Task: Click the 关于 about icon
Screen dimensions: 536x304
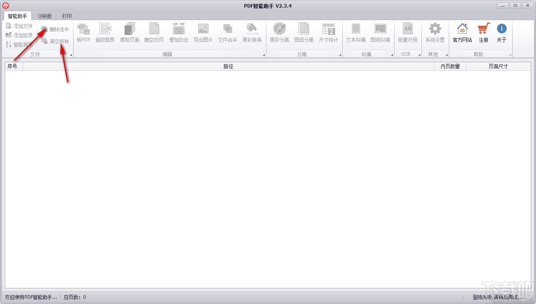Action: click(x=501, y=33)
